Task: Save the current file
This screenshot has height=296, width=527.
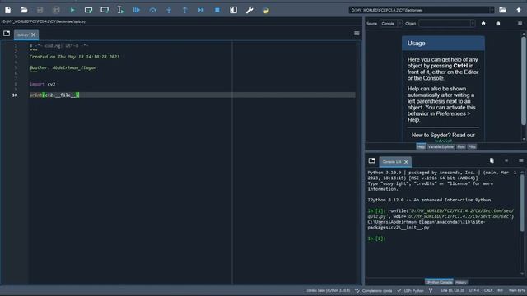Action: pyautogui.click(x=40, y=10)
